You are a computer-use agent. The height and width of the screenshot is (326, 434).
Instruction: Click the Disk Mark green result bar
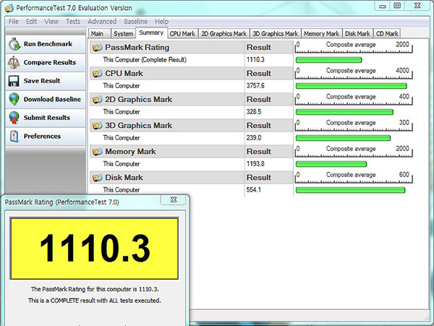click(350, 190)
